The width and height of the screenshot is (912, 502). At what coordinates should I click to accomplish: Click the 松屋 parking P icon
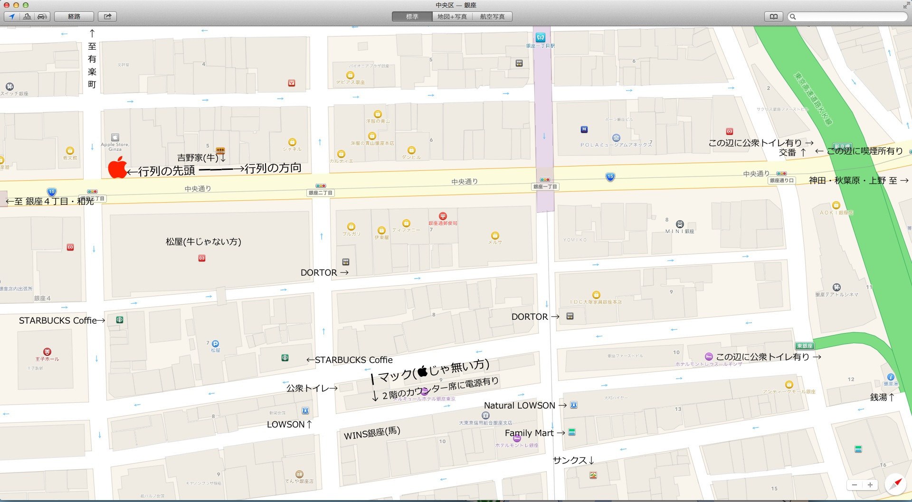(215, 344)
